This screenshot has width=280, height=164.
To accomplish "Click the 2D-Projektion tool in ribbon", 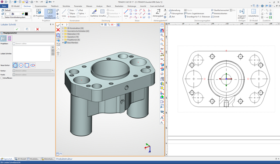I will click(38, 14).
